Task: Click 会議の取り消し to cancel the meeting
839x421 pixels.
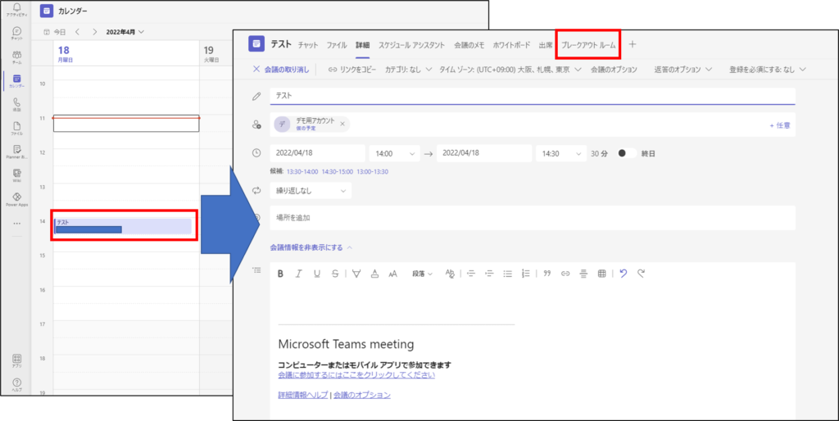Action: point(281,70)
